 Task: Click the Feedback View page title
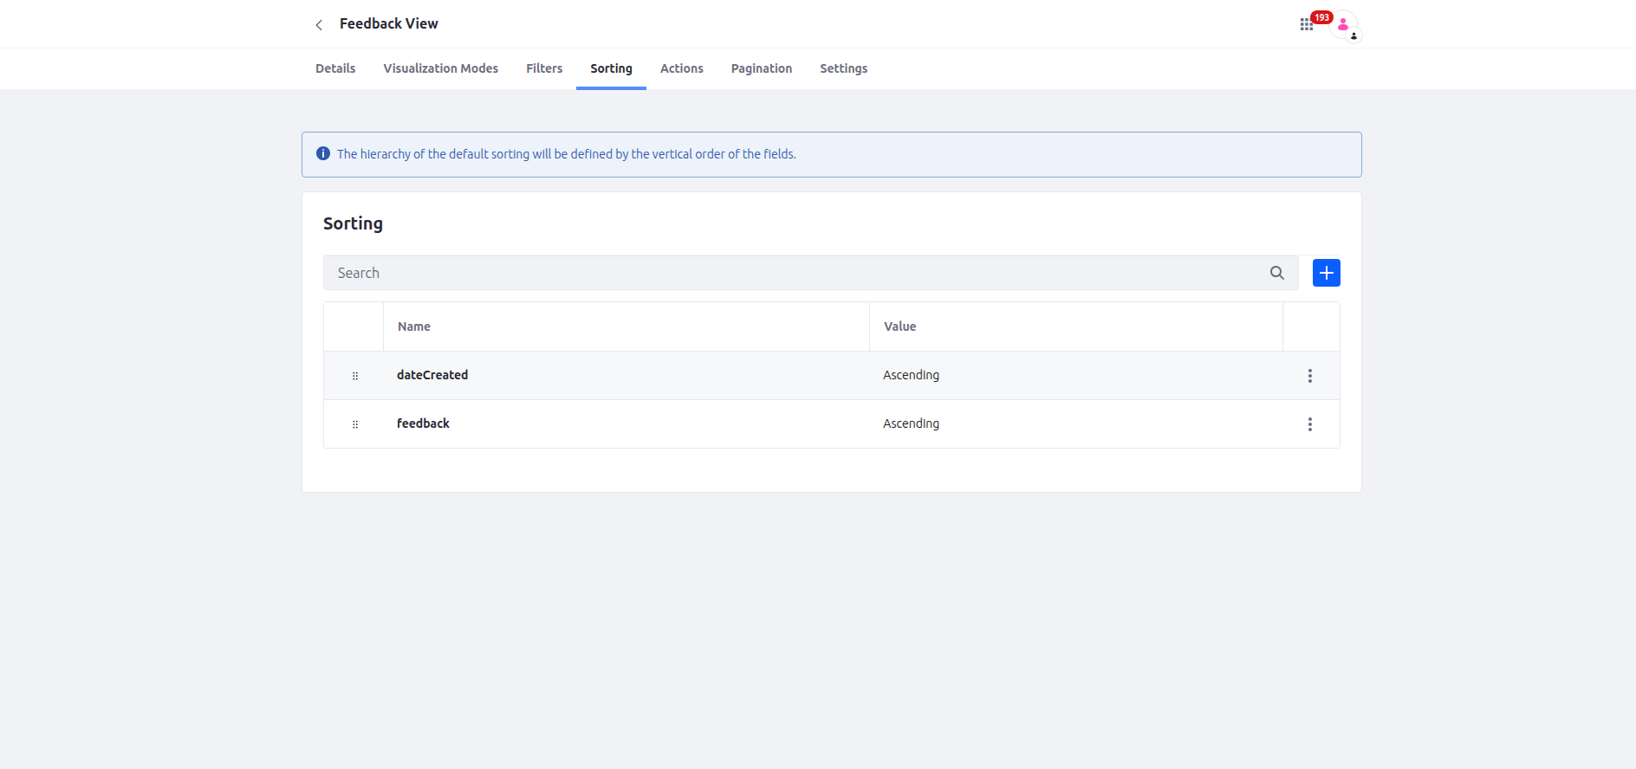388,23
